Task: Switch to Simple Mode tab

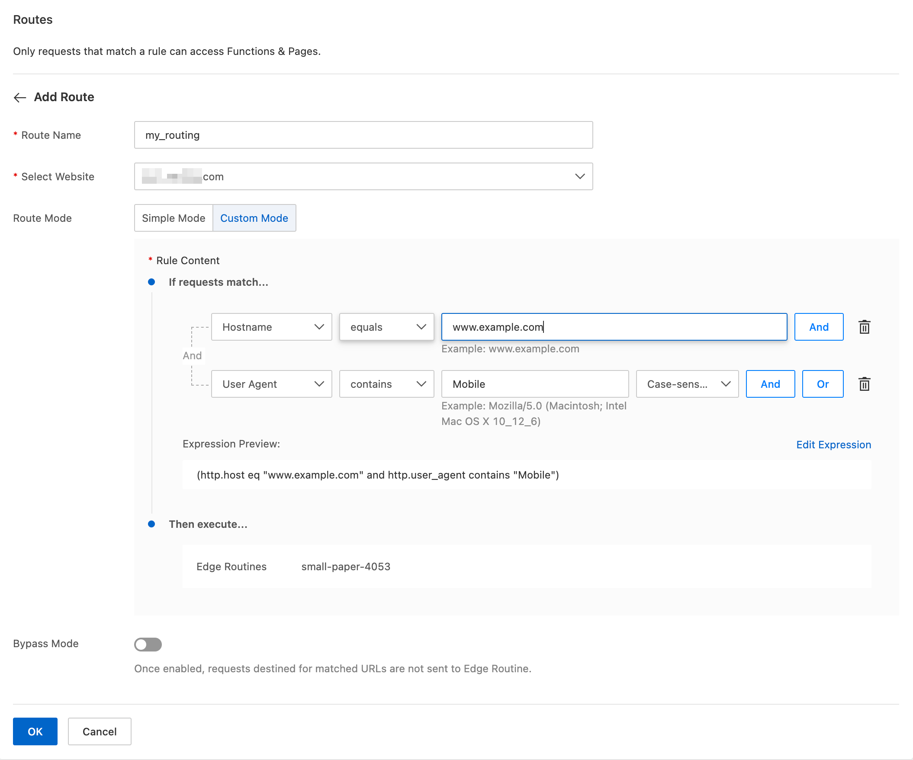Action: point(174,218)
